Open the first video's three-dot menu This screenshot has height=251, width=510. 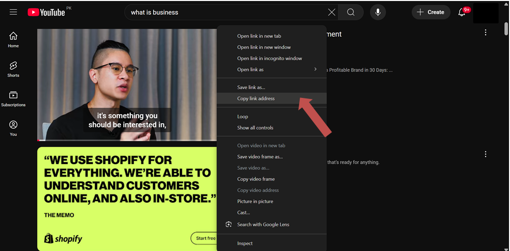click(485, 32)
